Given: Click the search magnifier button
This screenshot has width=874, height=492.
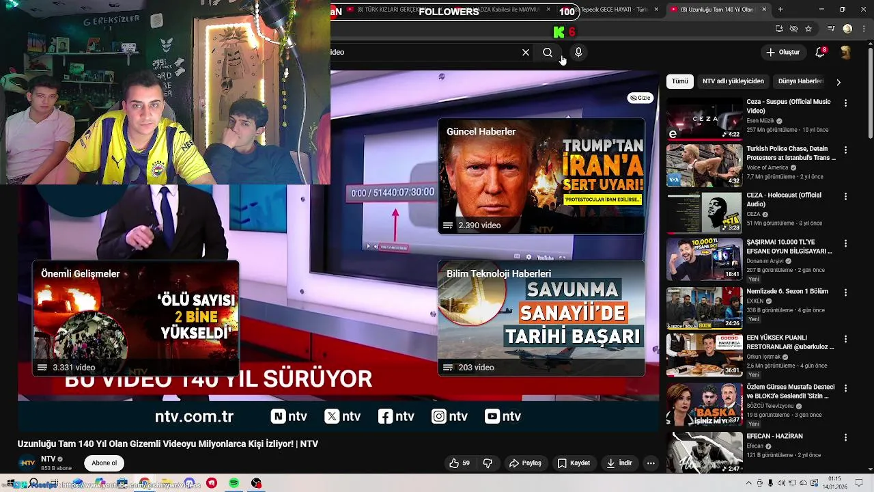Looking at the screenshot, I should click(x=548, y=52).
